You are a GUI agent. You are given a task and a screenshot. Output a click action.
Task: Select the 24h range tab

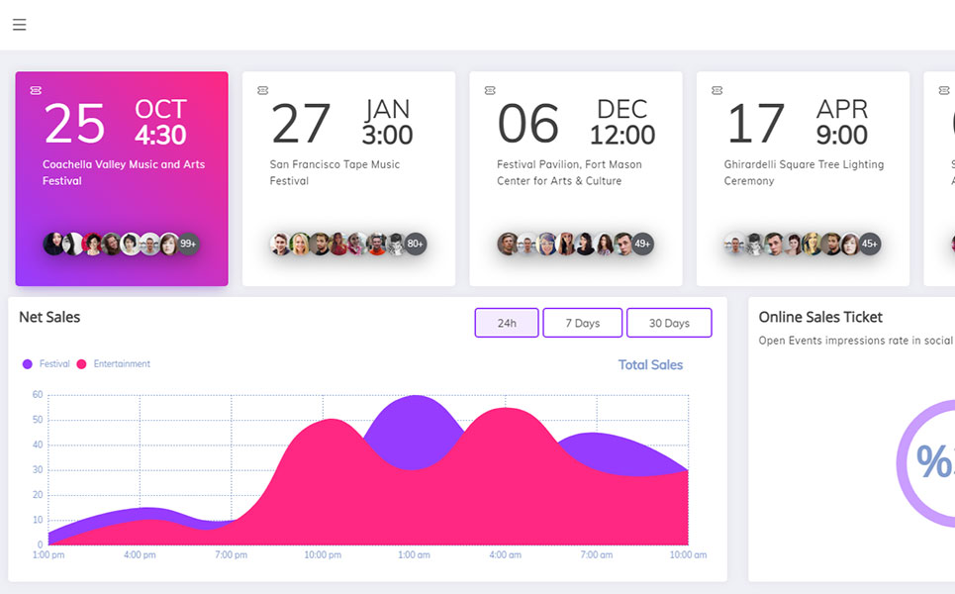click(507, 323)
